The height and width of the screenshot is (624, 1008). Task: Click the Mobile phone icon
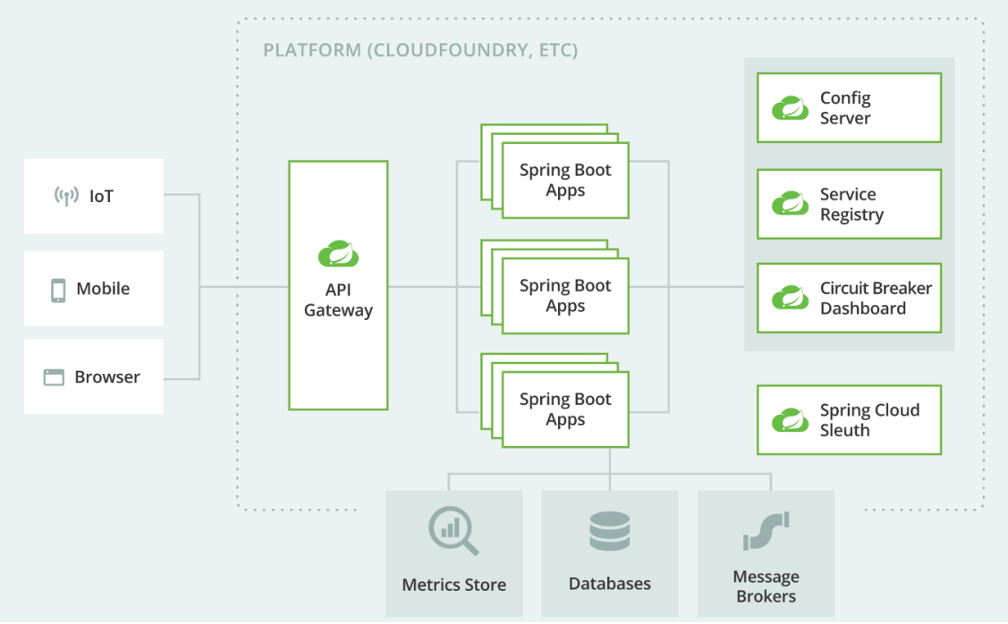pos(58,290)
